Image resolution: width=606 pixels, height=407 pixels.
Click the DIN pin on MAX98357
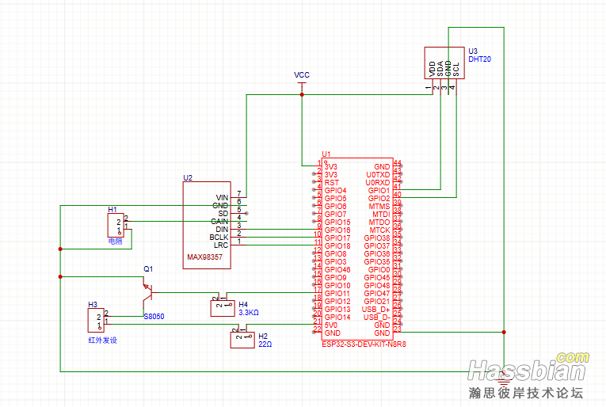222,230
